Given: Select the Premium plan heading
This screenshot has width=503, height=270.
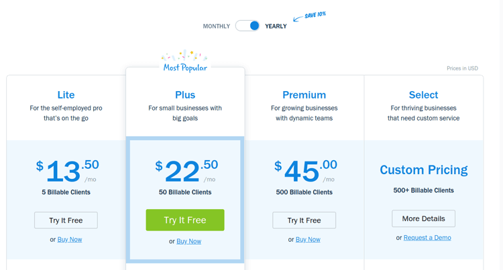Looking at the screenshot, I should pyautogui.click(x=304, y=95).
